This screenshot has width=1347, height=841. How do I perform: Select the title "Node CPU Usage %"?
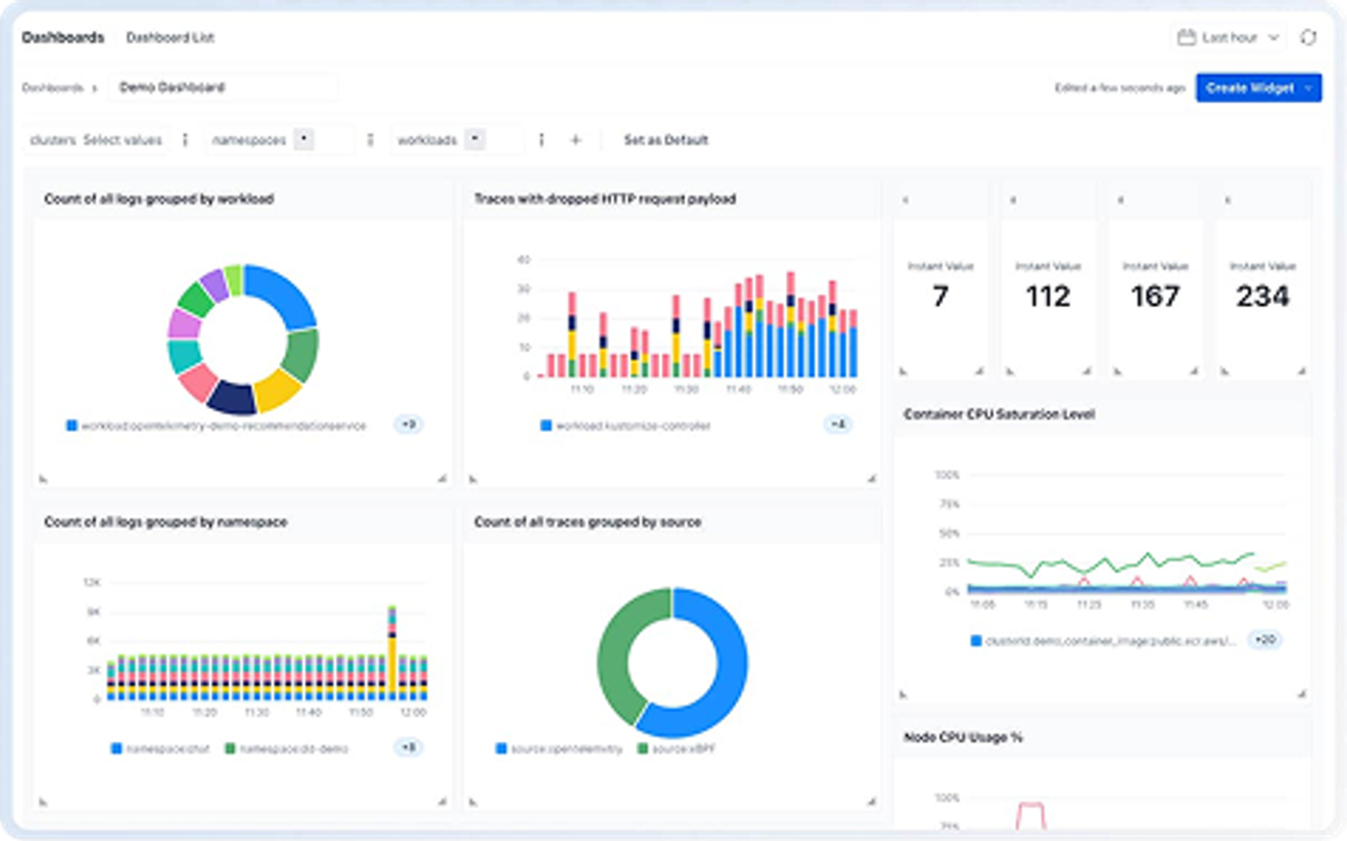963,738
